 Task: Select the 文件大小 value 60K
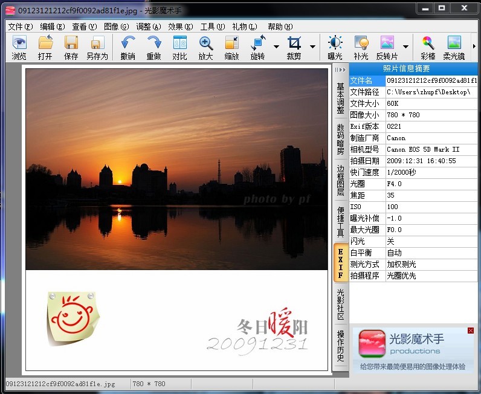431,103
